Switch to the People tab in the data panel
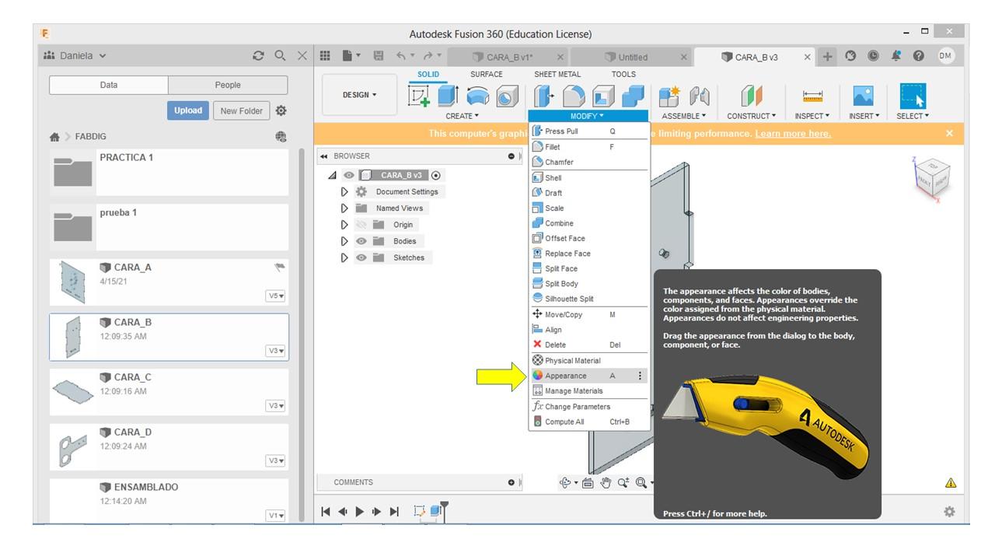The width and height of the screenshot is (995, 560). [x=228, y=86]
